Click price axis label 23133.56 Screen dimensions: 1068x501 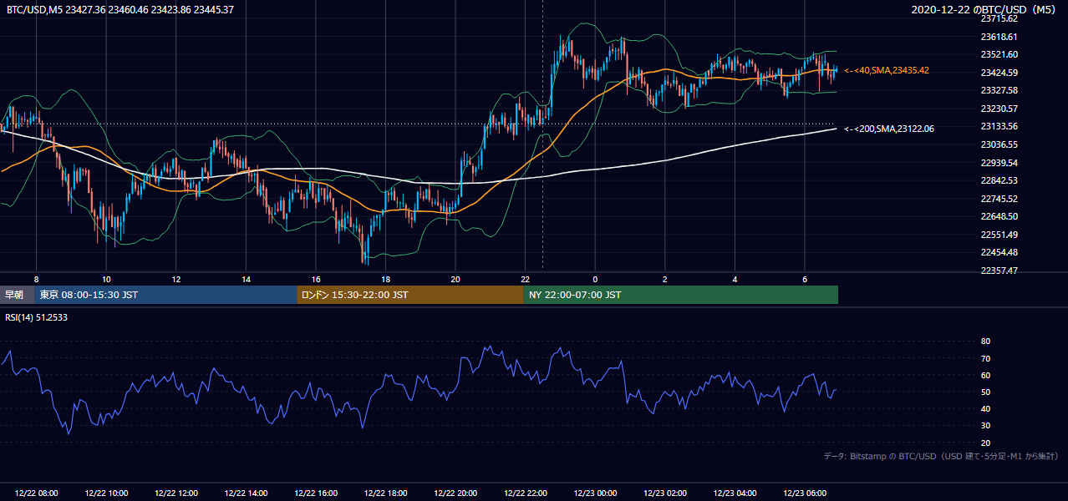[x=999, y=126]
